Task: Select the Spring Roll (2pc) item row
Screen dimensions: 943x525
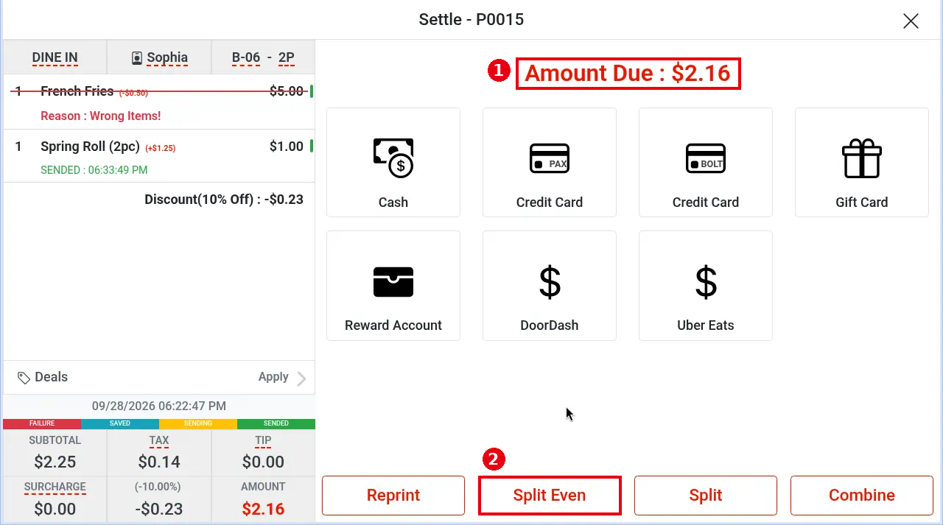Action: 159,156
